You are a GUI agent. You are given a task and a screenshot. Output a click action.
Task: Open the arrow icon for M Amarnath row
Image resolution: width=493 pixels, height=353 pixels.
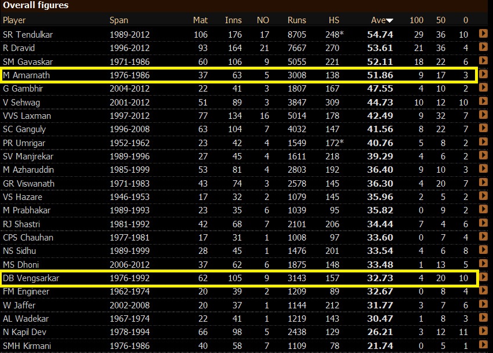pos(483,74)
